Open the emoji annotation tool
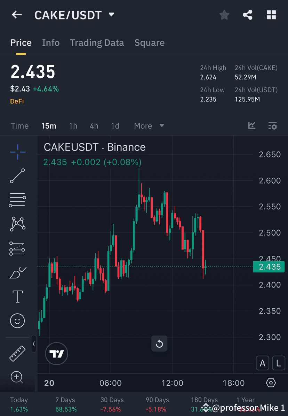 point(17,321)
